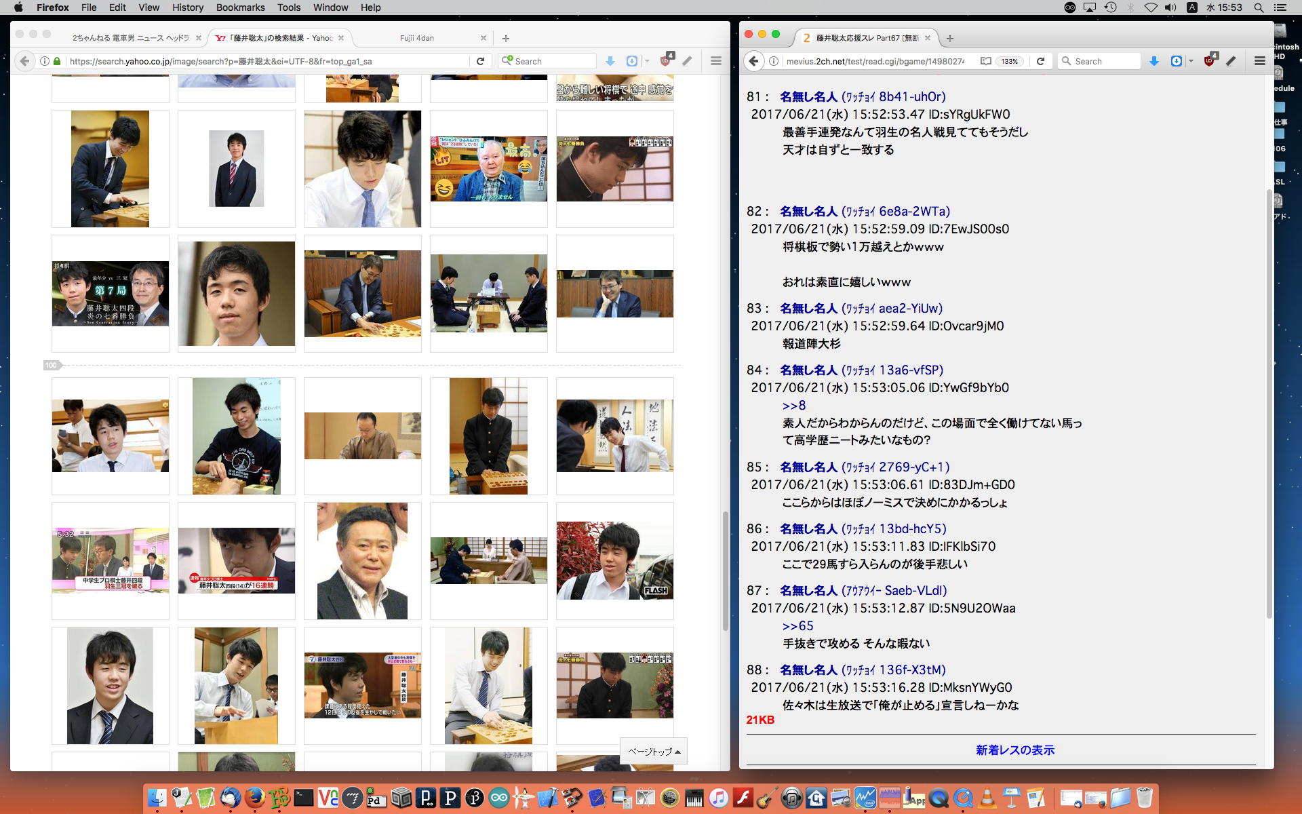Click pencil icon in right window toolbar
The image size is (1302, 814).
(x=1231, y=61)
